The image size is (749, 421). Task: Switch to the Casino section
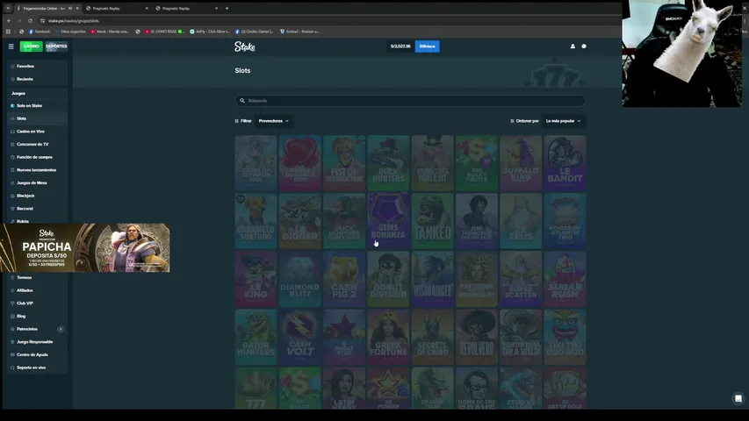(31, 46)
